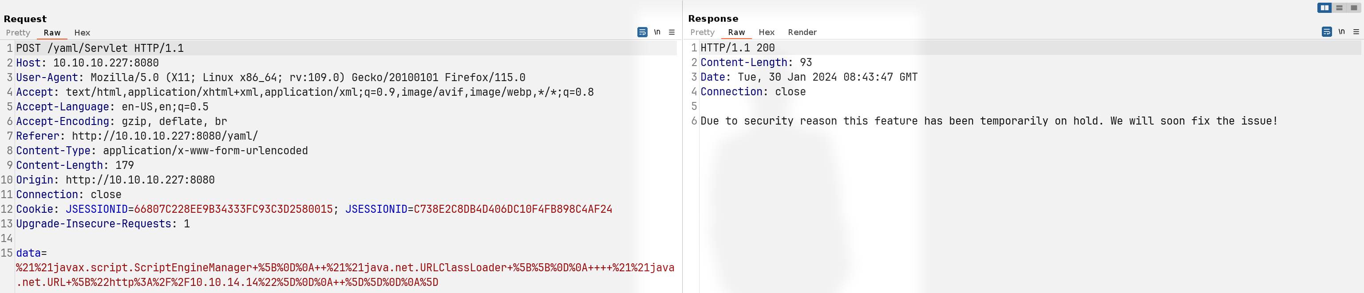Toggle word wrap icon in Response panel
This screenshot has width=1364, height=293.
click(x=1327, y=32)
